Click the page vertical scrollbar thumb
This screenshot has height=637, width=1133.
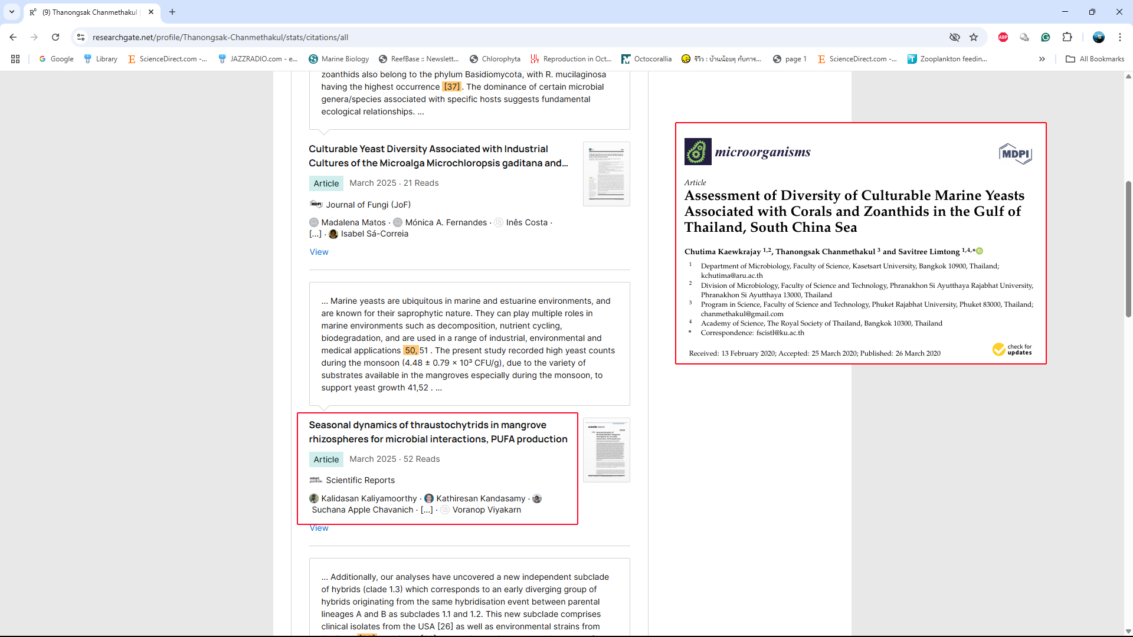pyautogui.click(x=1128, y=248)
